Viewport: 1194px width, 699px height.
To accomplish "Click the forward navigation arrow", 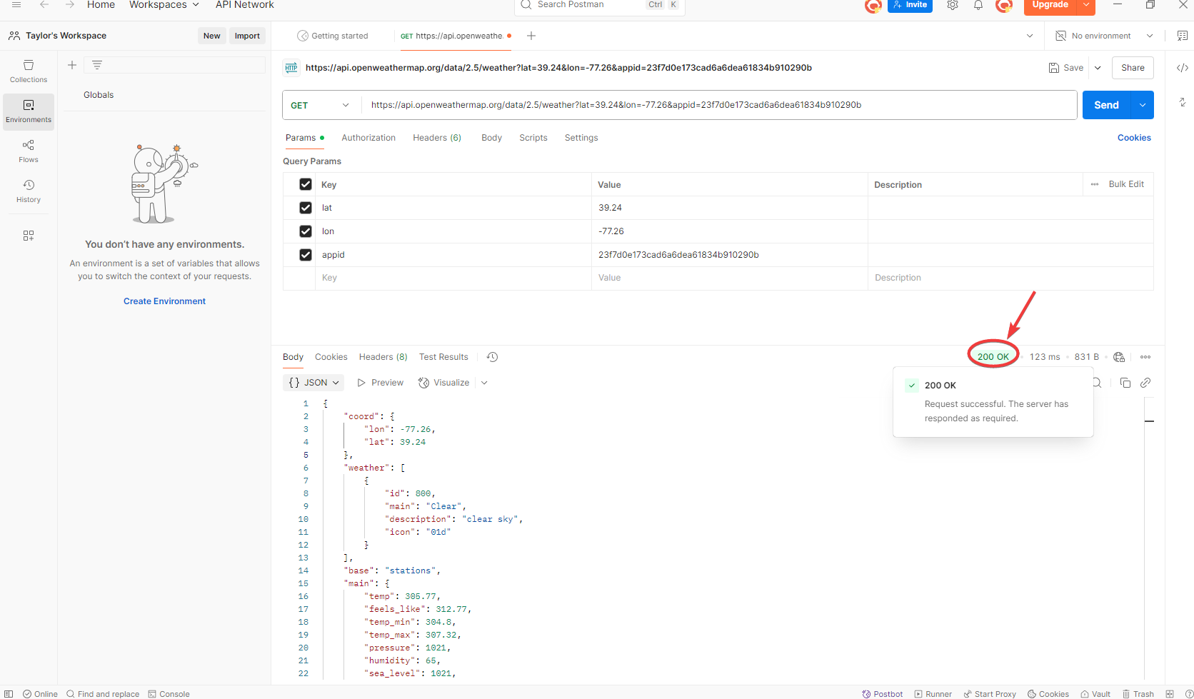I will (x=69, y=4).
